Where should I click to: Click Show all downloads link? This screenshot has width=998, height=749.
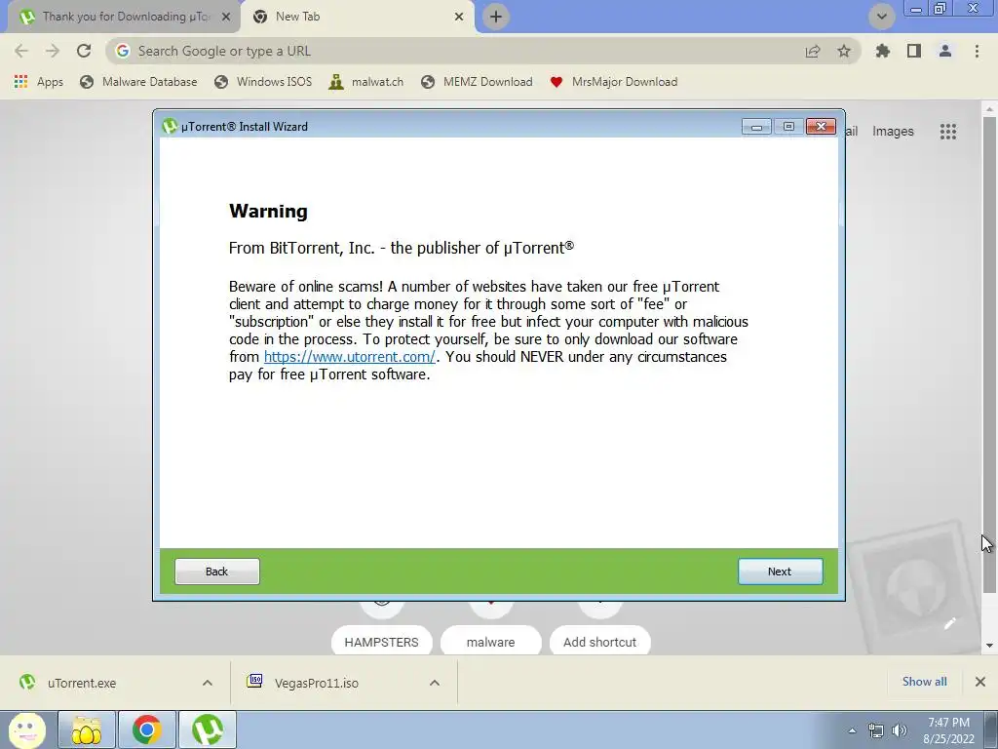pos(924,682)
